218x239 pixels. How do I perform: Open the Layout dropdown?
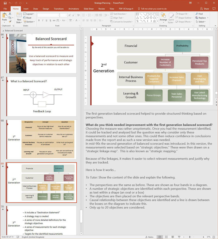click(x=29, y=14)
